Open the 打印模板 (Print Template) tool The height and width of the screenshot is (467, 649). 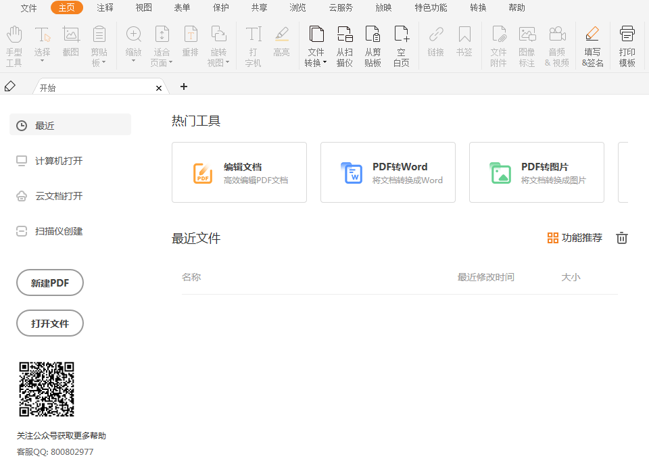(627, 44)
